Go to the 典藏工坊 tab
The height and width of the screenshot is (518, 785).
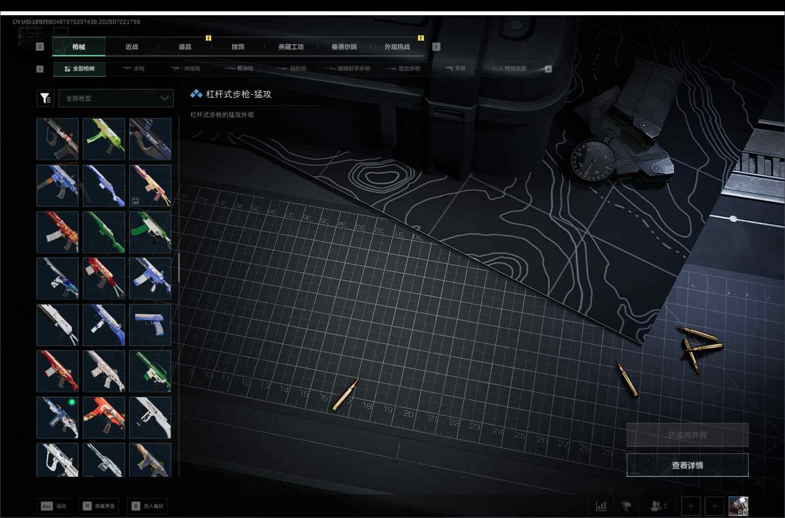click(291, 47)
